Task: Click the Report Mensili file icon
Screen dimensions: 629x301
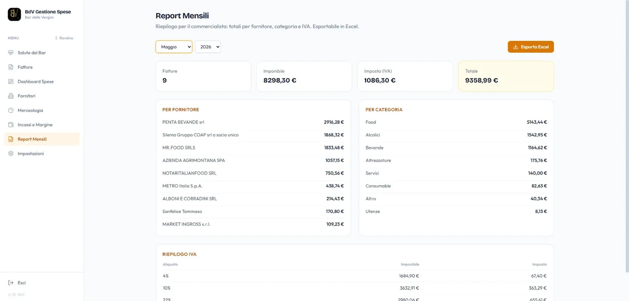Action: (x=11, y=139)
